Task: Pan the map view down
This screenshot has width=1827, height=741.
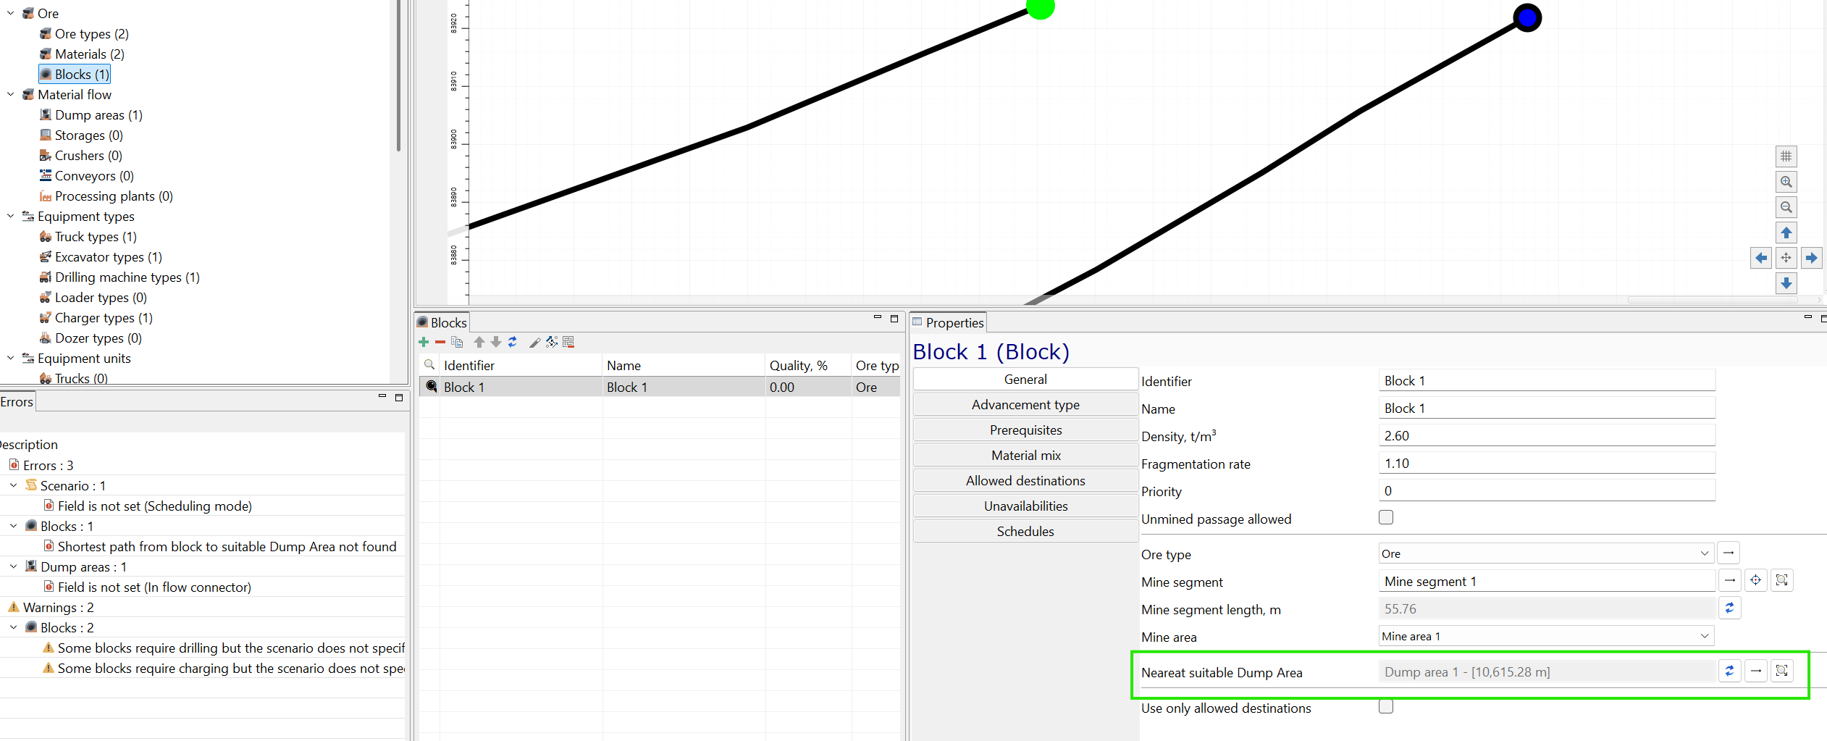Action: point(1786,283)
